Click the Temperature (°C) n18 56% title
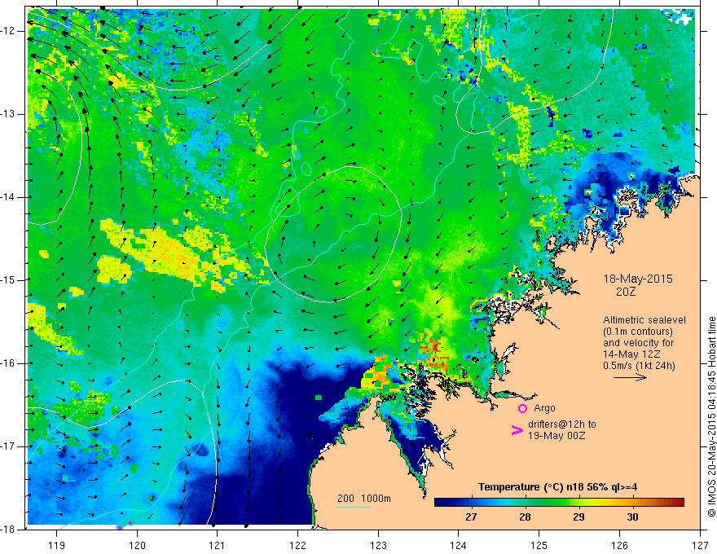The image size is (717, 554). click(557, 487)
